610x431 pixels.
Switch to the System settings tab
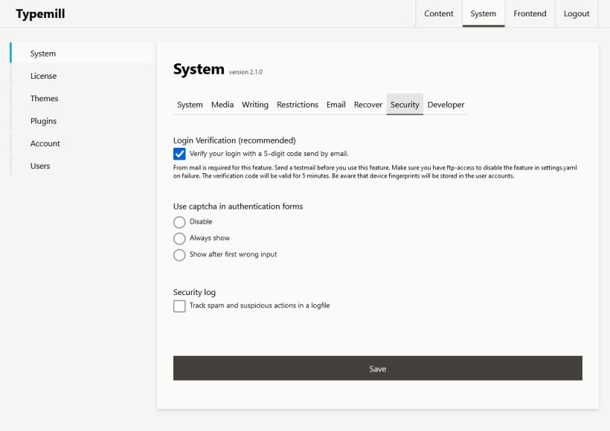click(190, 105)
